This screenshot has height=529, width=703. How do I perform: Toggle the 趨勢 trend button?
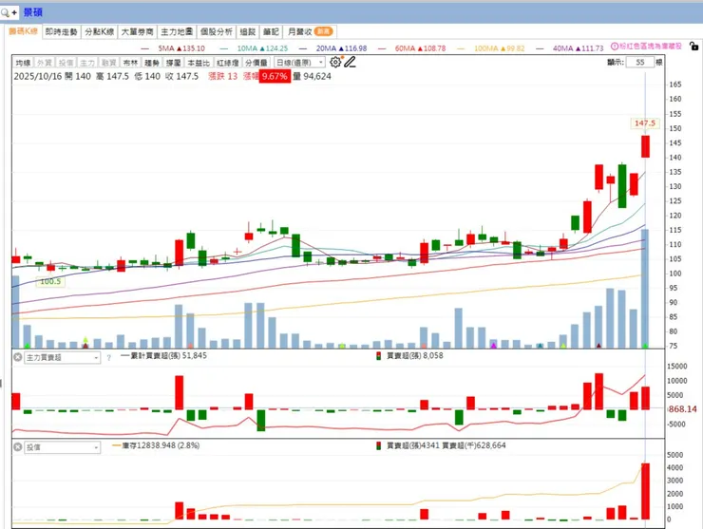point(152,63)
